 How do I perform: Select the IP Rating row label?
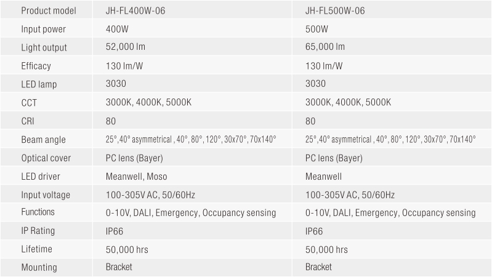pyautogui.click(x=38, y=231)
